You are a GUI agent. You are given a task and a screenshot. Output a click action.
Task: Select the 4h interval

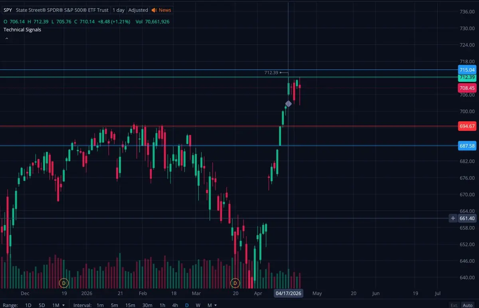175,305
